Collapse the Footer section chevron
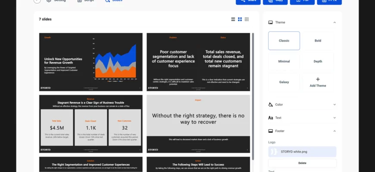Screen dimensions: 375x172 click(x=334, y=131)
